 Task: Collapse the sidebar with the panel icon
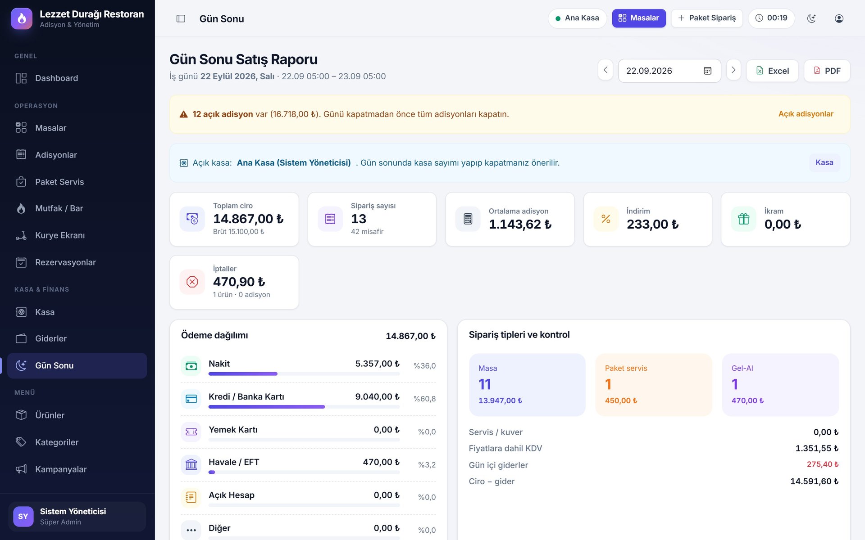181,18
